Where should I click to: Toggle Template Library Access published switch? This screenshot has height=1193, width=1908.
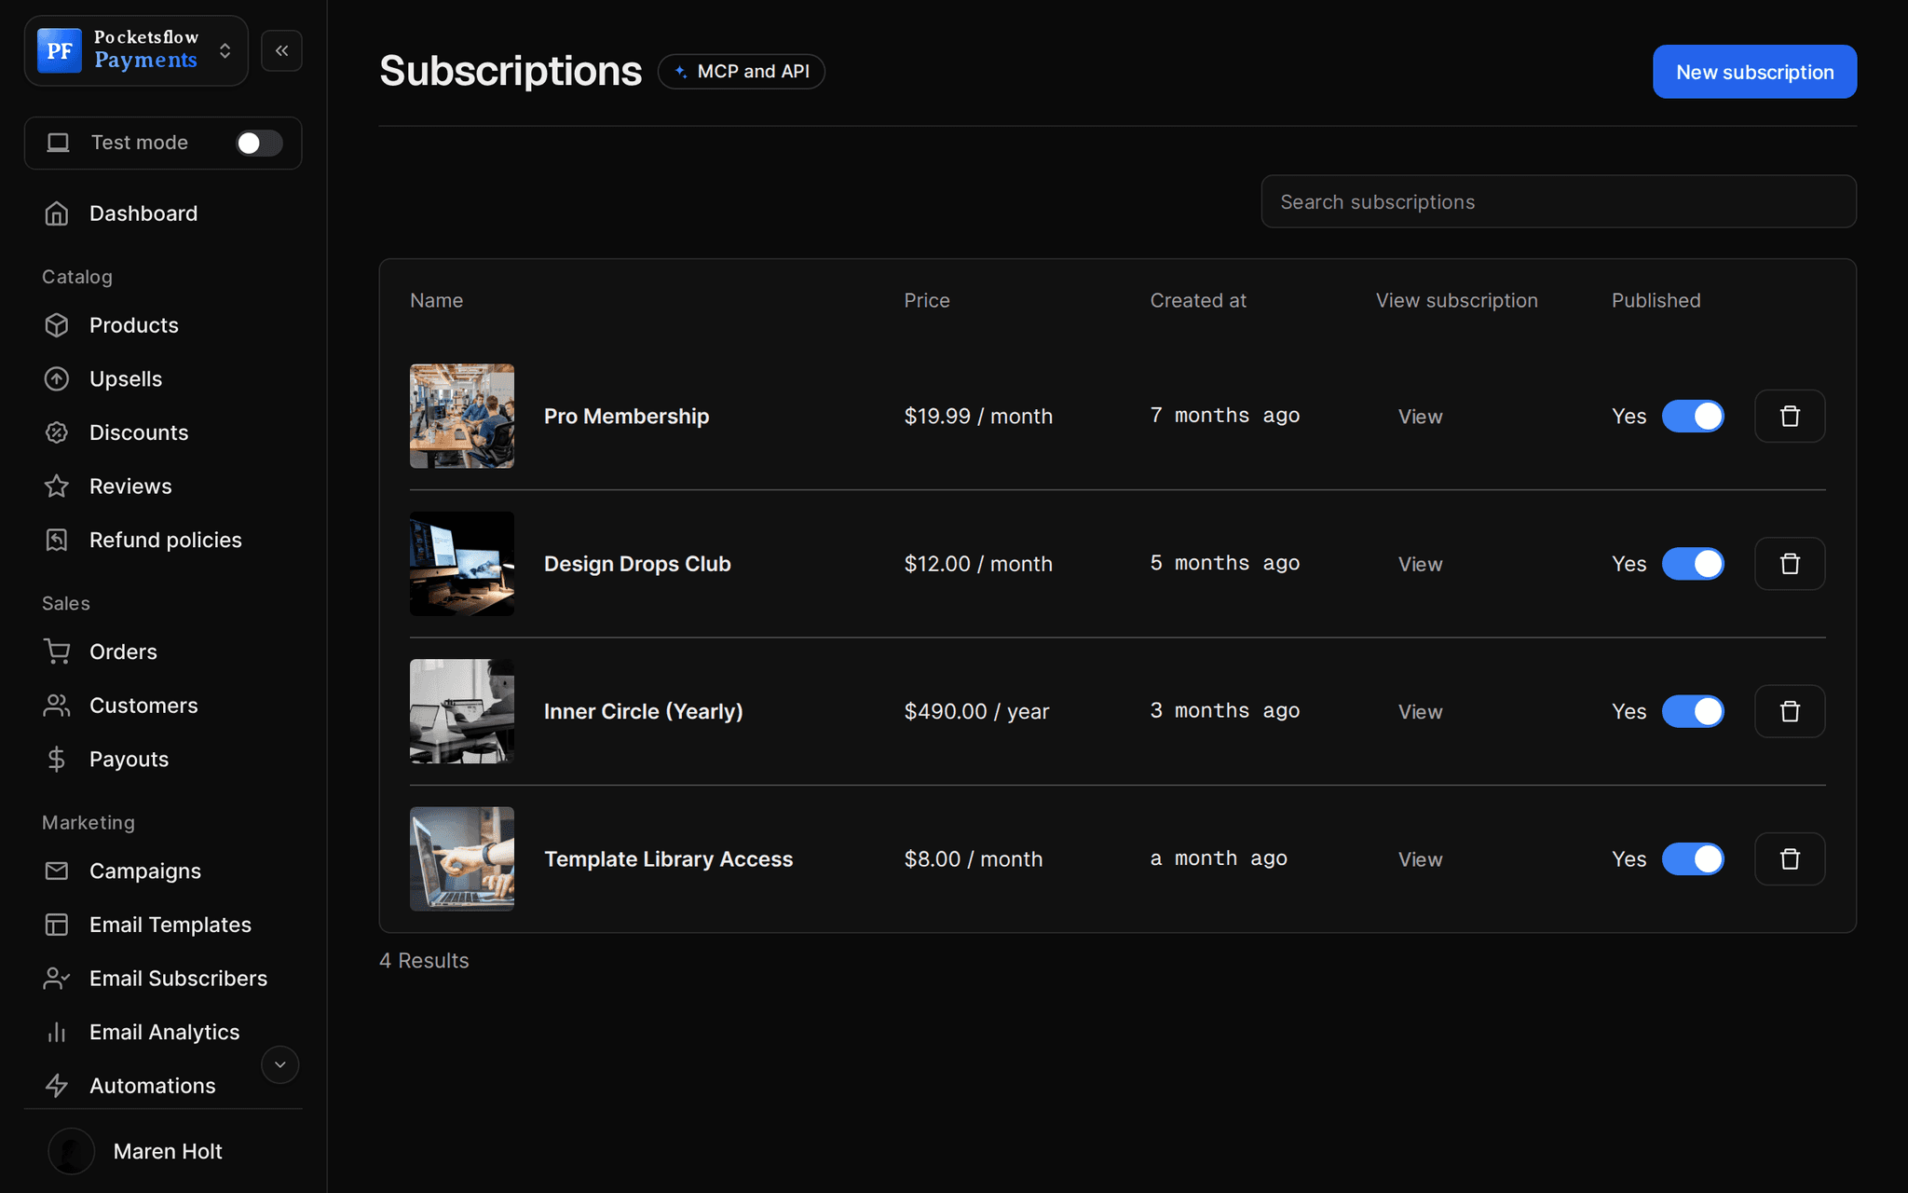tap(1693, 858)
